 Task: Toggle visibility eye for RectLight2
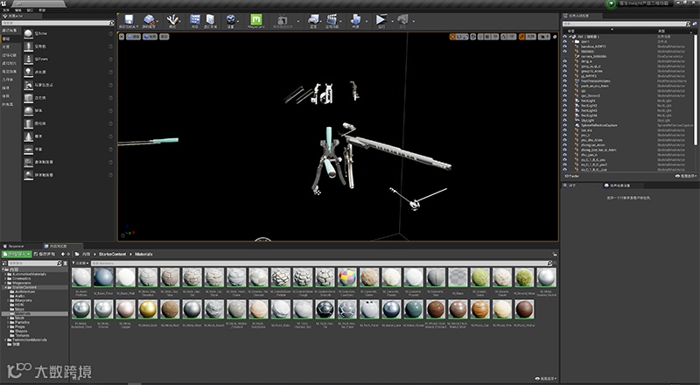564,105
